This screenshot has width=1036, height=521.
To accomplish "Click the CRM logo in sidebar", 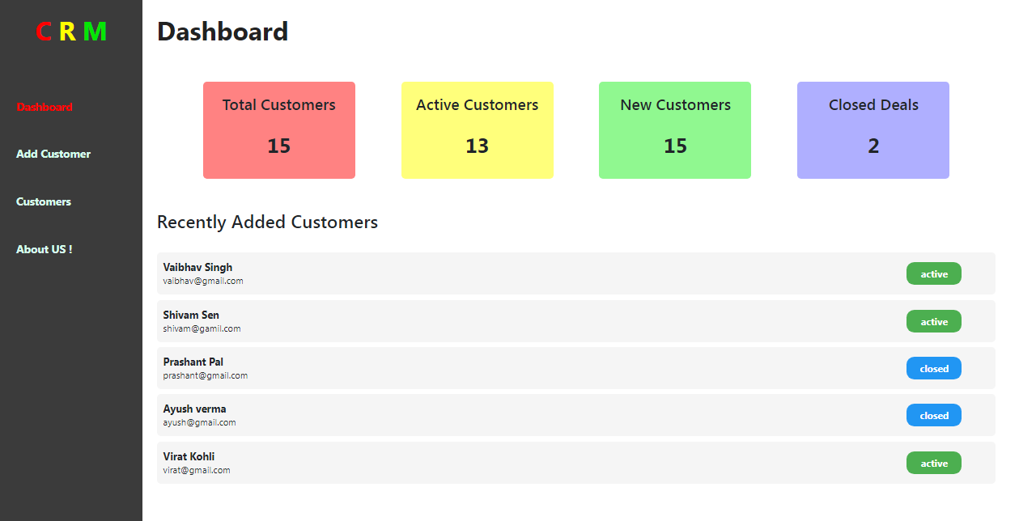I will pos(71,32).
